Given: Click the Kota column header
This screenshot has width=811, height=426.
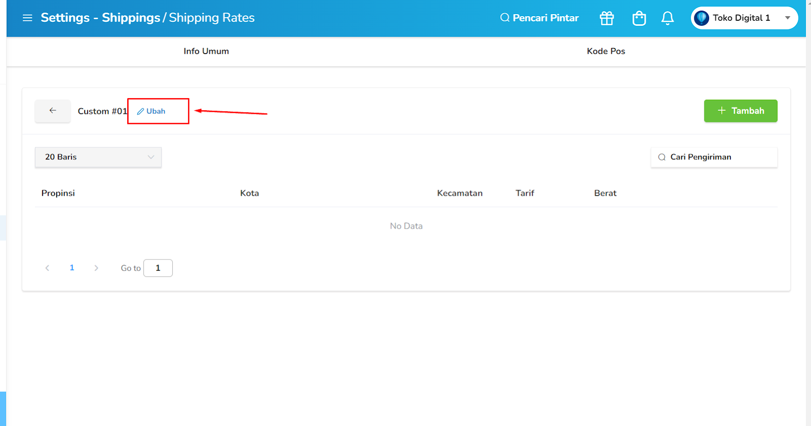Looking at the screenshot, I should (x=249, y=193).
